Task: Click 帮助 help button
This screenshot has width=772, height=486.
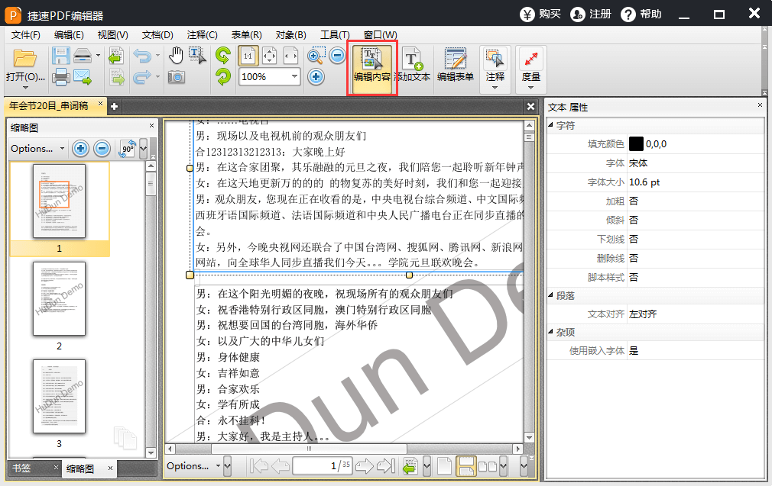Action: click(x=641, y=14)
